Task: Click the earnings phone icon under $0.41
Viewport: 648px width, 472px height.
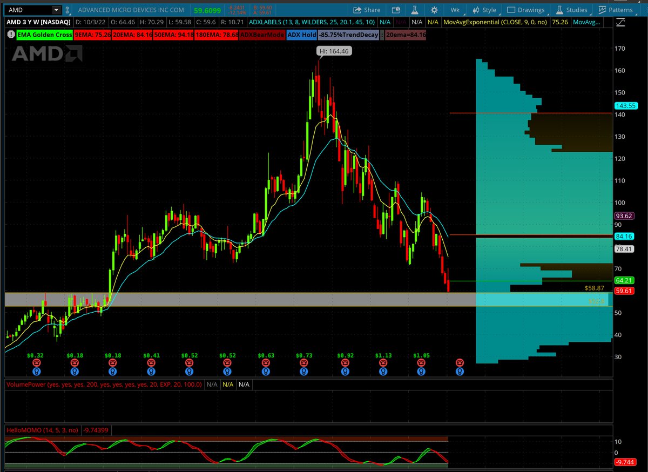Action: (x=152, y=363)
